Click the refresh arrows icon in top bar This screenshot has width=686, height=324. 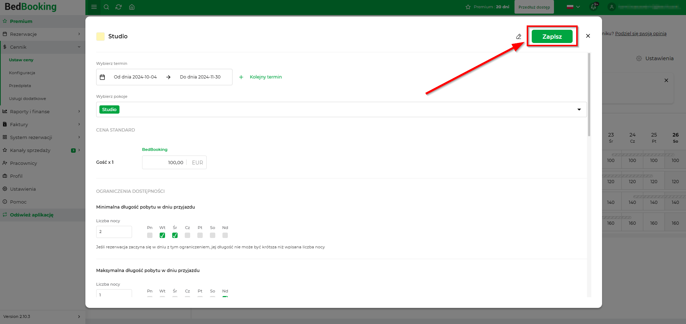click(x=118, y=7)
